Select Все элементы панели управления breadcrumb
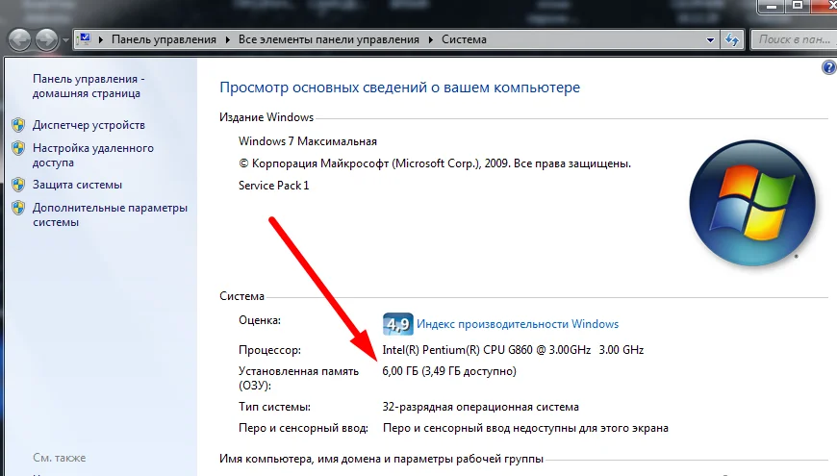The height and width of the screenshot is (476, 837). coord(329,39)
